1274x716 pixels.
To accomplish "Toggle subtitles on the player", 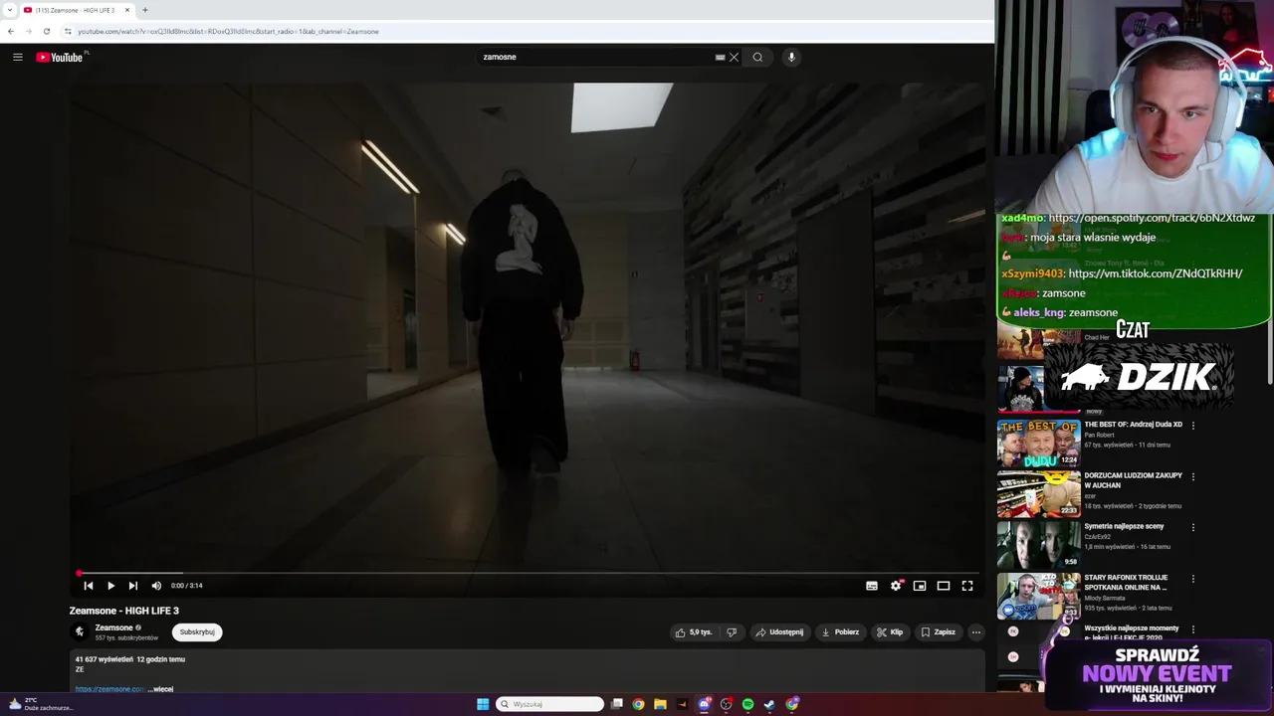I will point(872,586).
